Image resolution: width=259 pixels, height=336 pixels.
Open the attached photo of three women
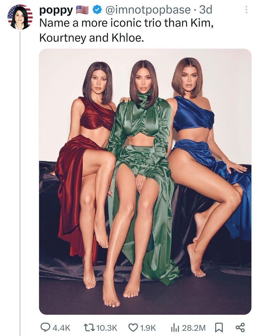coord(145,181)
